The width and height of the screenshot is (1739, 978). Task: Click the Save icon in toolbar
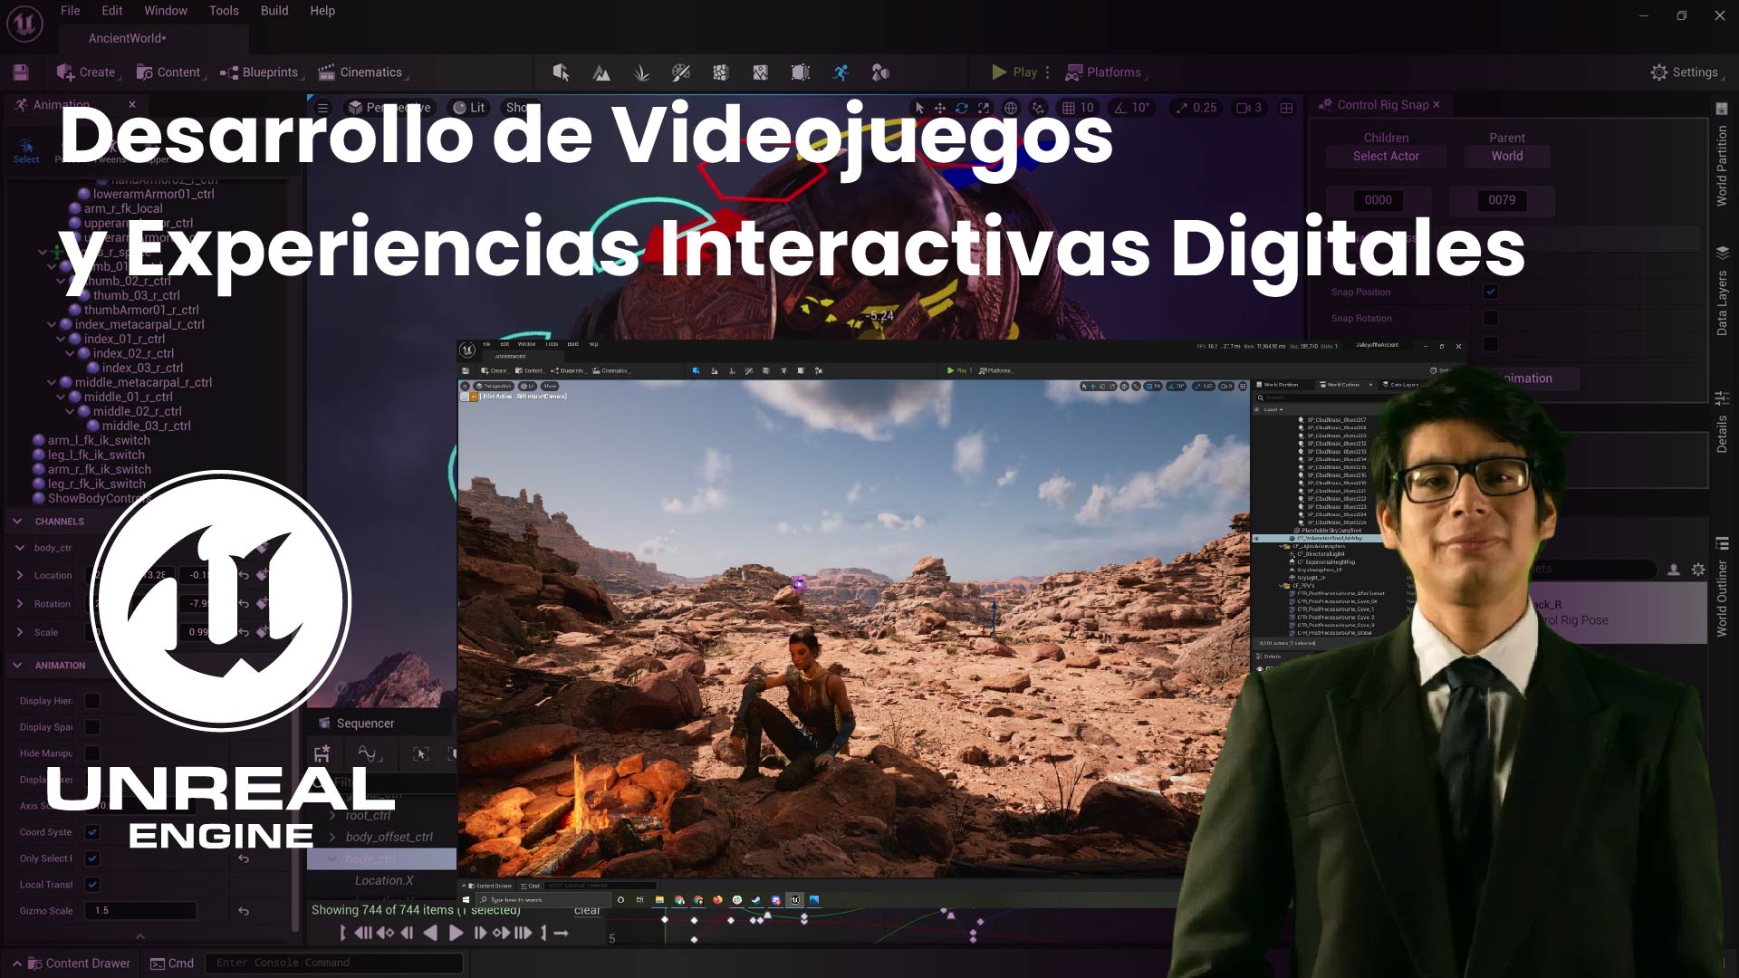tap(21, 72)
